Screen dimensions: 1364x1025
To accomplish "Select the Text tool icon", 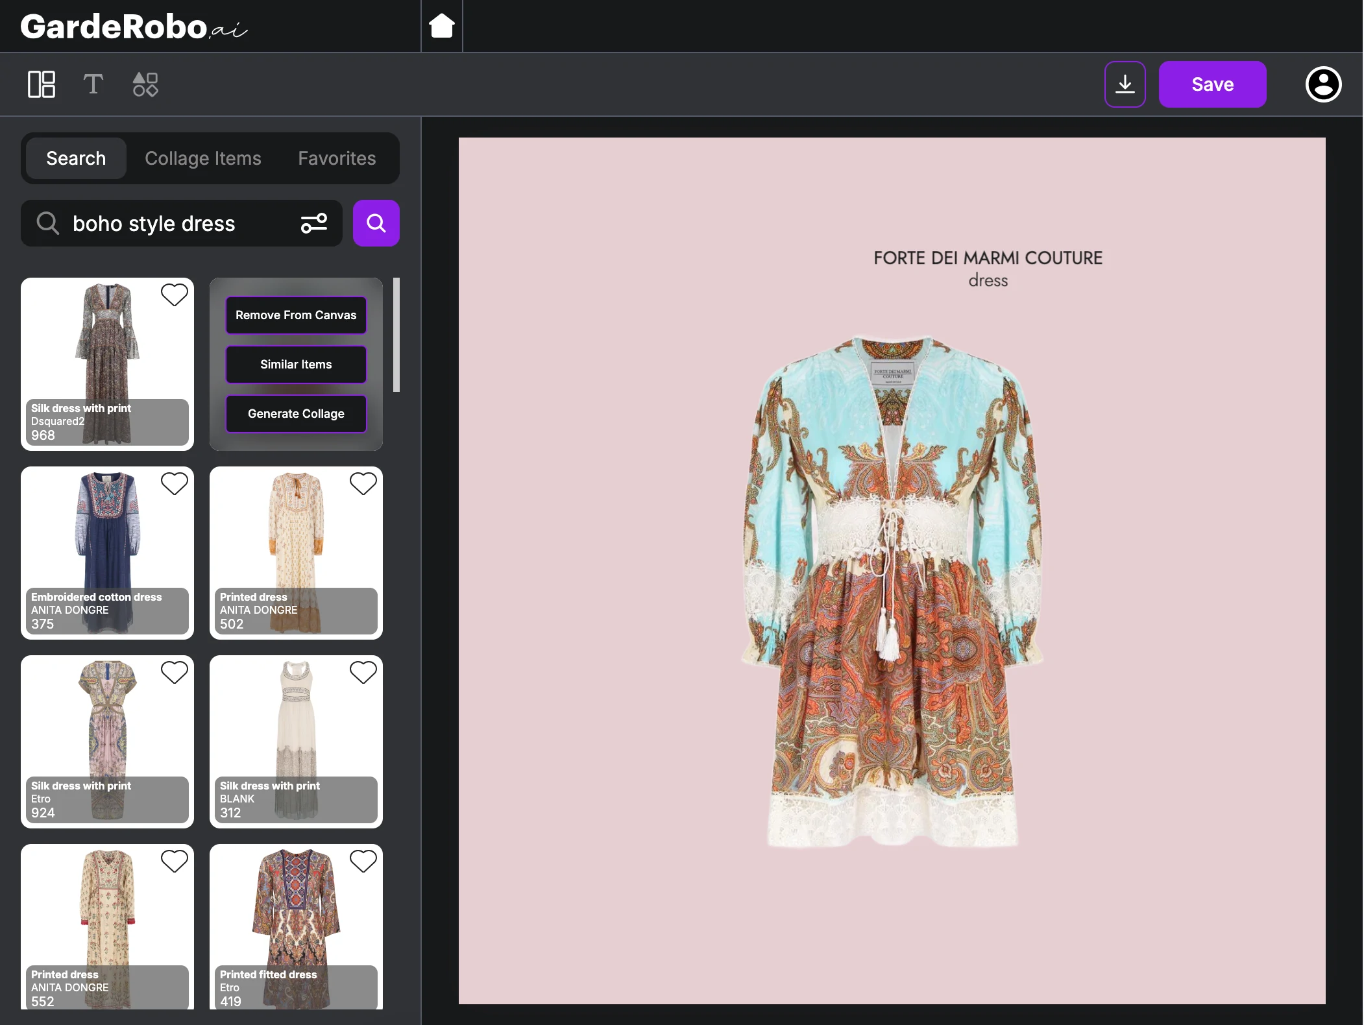I will [x=93, y=84].
